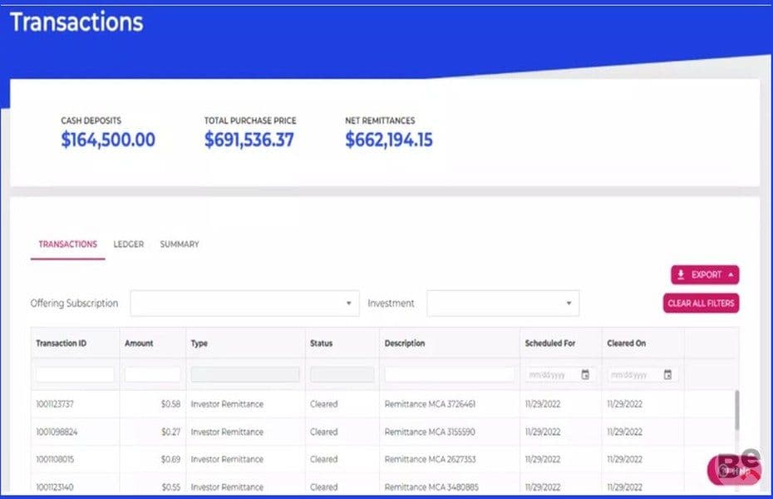The height and width of the screenshot is (499, 773).
Task: Click into the Amount filter box
Action: (x=152, y=375)
